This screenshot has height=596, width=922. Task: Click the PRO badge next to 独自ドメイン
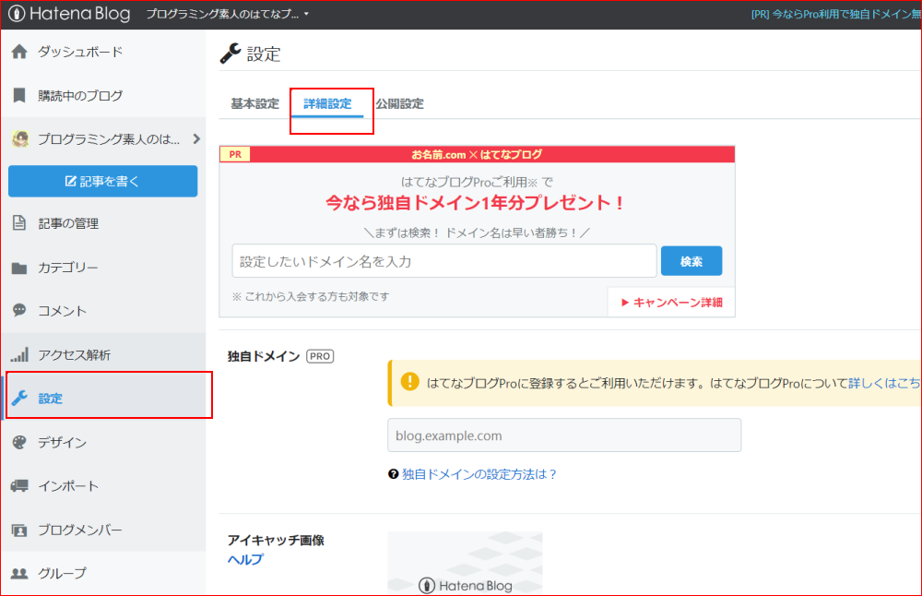click(320, 356)
